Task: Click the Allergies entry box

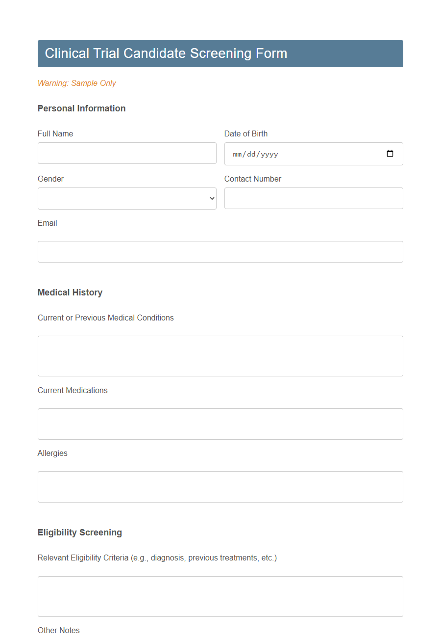Action: tap(220, 486)
